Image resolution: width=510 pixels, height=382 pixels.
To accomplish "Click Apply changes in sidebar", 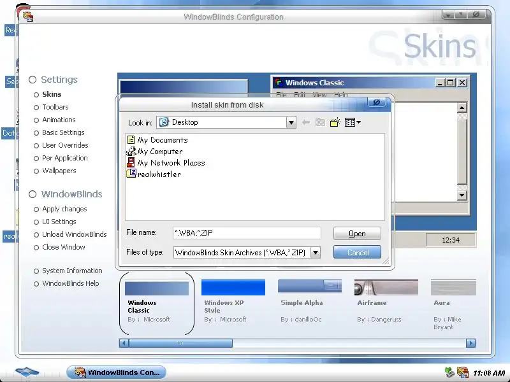I will coord(64,209).
